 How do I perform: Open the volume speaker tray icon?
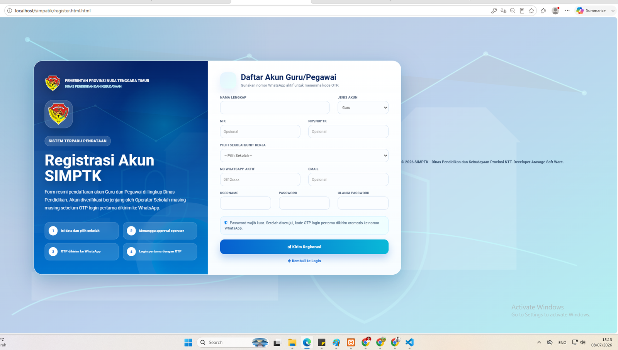[x=583, y=342]
